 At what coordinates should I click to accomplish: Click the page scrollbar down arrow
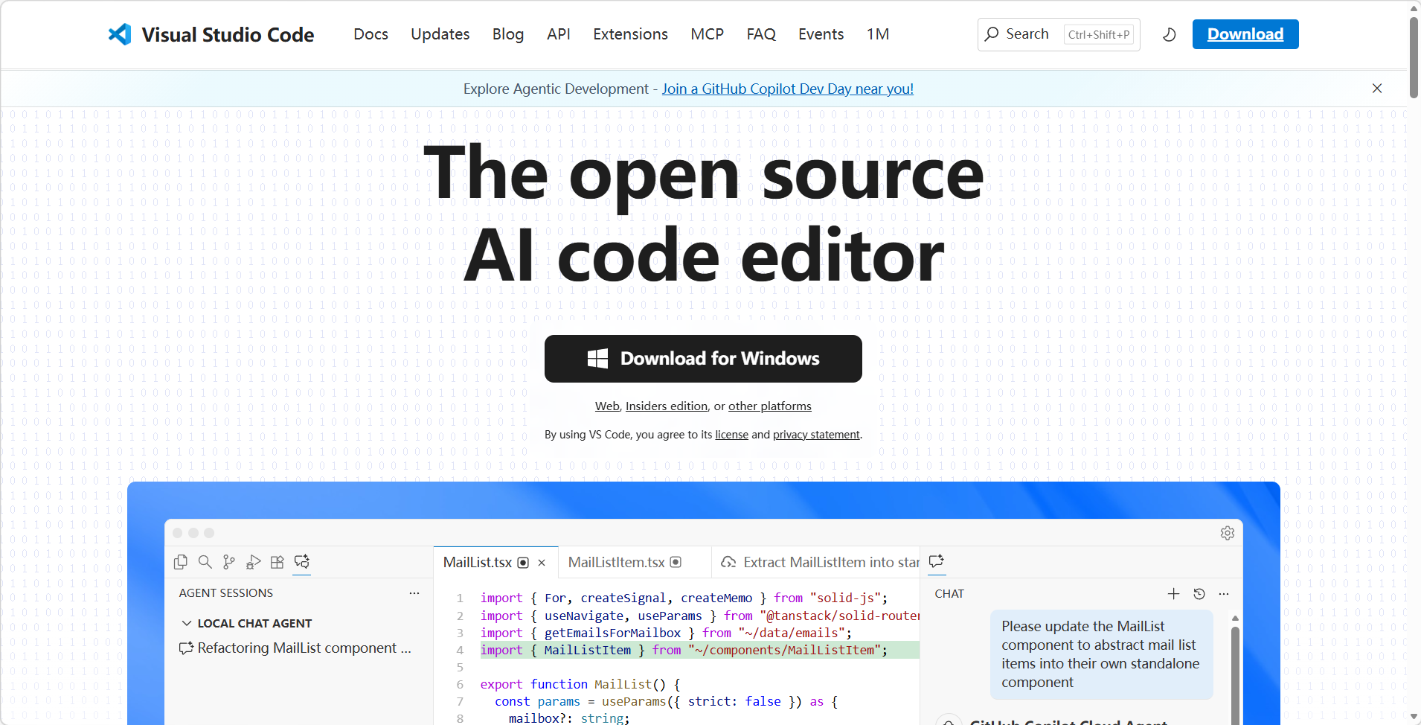coord(1414,717)
